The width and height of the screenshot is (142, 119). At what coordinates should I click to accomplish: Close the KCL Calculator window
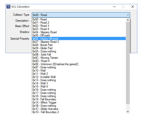pos(133,7)
